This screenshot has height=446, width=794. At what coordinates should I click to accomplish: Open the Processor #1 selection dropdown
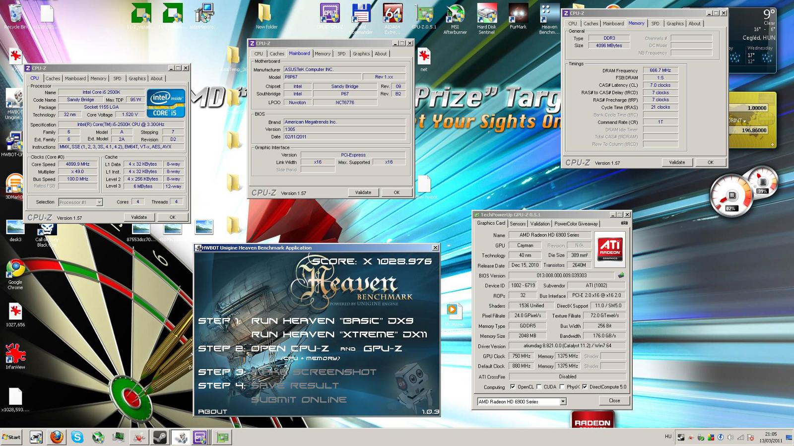click(99, 202)
